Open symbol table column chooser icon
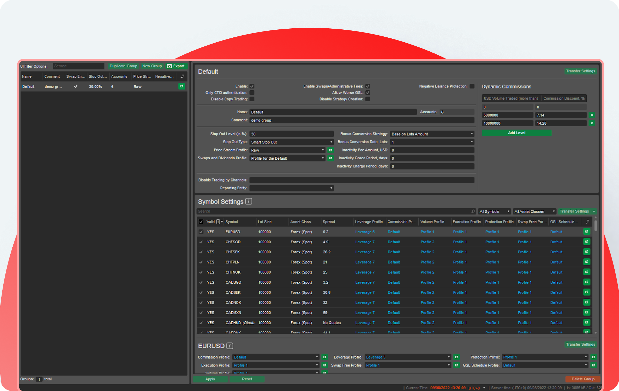 (x=587, y=222)
